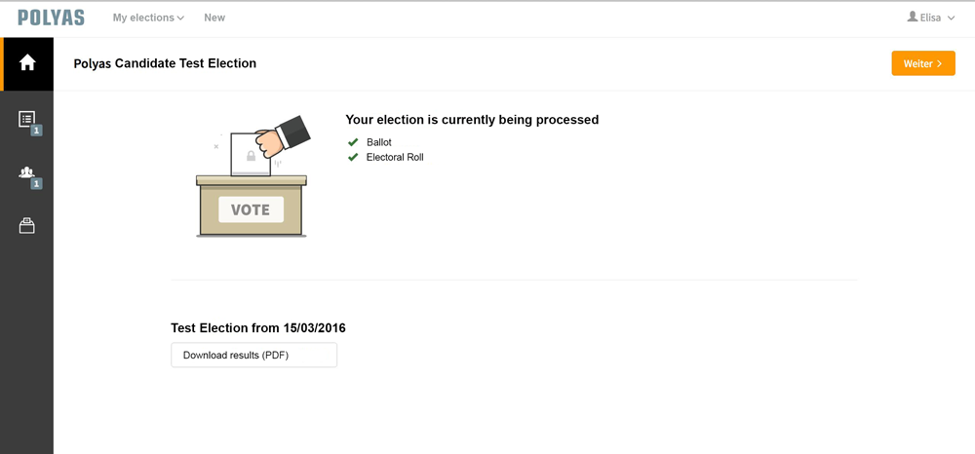Click the Polyas Candidate Test Election title

[x=165, y=63]
